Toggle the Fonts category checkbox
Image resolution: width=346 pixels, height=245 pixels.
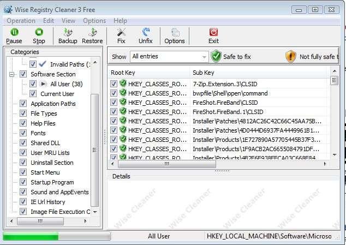(23, 133)
